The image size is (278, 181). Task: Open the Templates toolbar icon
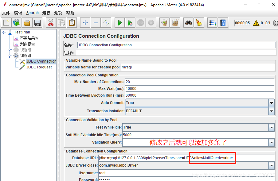[x=17, y=23]
